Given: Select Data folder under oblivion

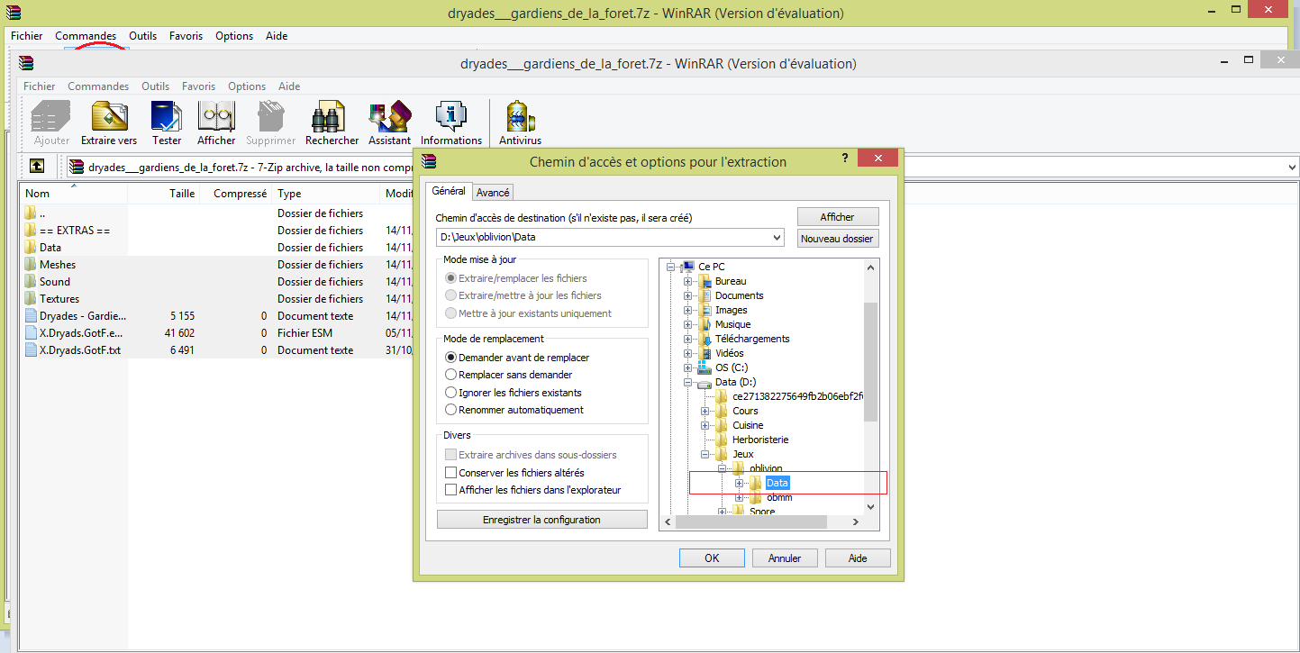Looking at the screenshot, I should point(777,483).
